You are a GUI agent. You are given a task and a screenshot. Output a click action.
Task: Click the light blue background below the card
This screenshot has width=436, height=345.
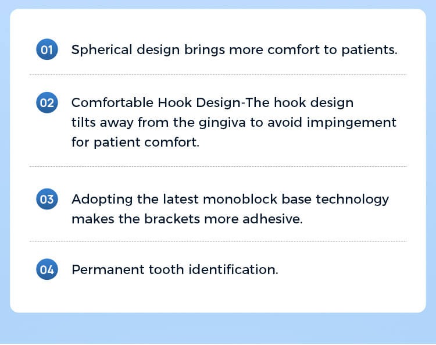pos(217,329)
